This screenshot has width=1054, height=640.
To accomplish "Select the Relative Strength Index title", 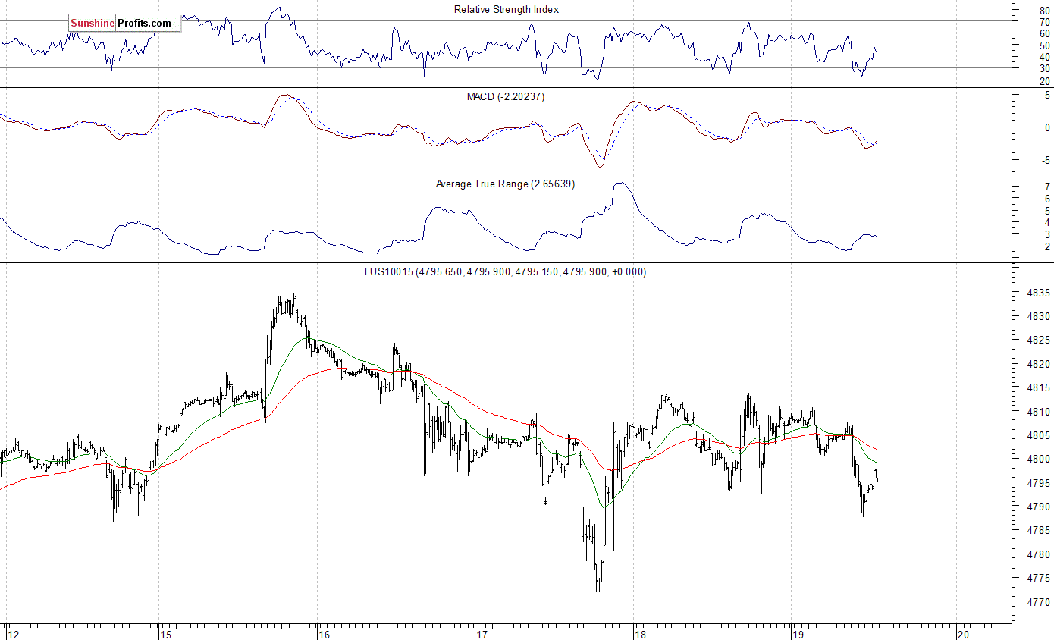I will point(507,9).
